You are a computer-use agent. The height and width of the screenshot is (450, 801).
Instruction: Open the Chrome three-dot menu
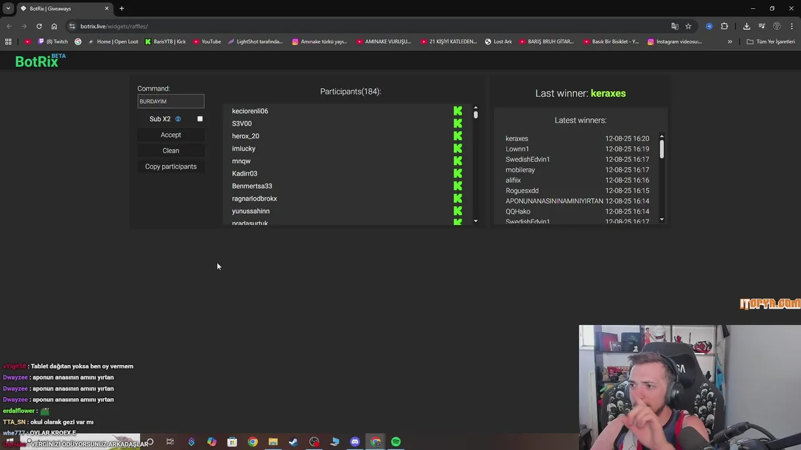point(792,26)
